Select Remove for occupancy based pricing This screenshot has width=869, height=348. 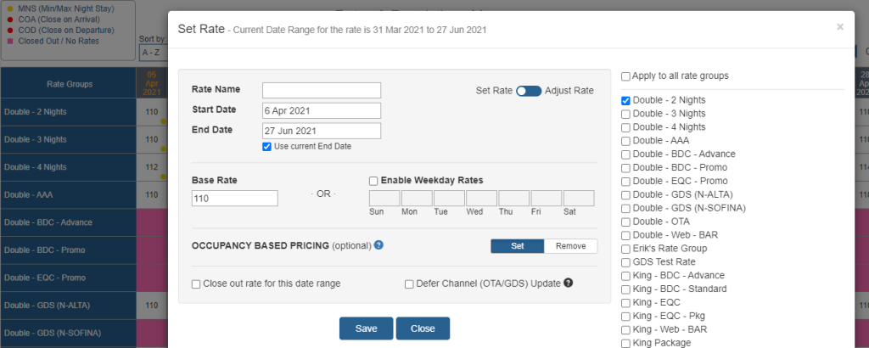570,246
